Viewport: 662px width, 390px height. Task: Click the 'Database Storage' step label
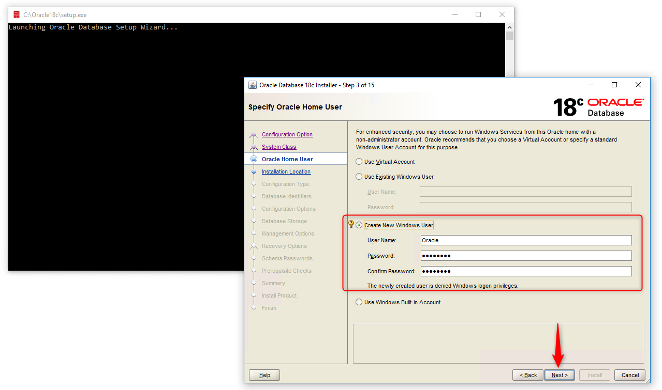coord(284,221)
